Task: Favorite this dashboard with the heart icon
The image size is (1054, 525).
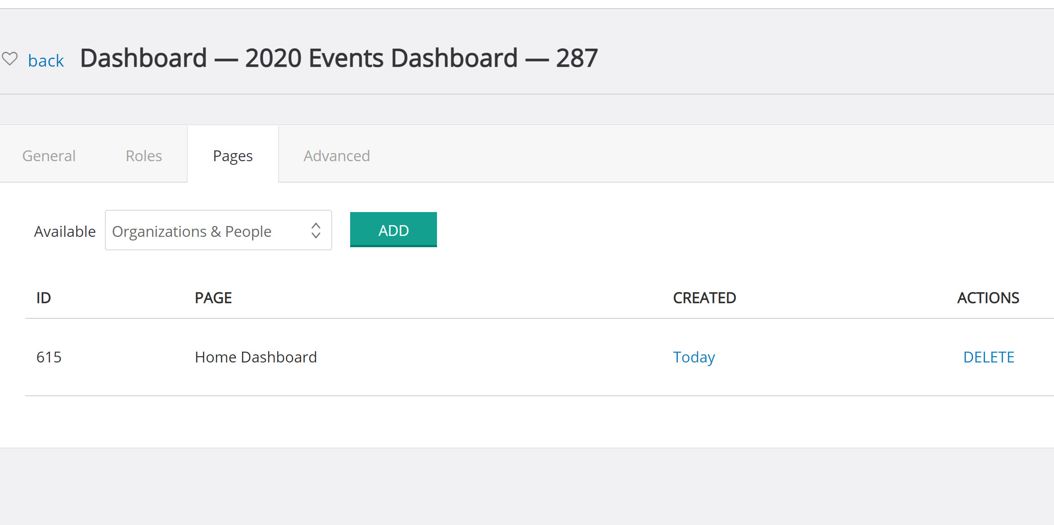Action: (x=9, y=59)
